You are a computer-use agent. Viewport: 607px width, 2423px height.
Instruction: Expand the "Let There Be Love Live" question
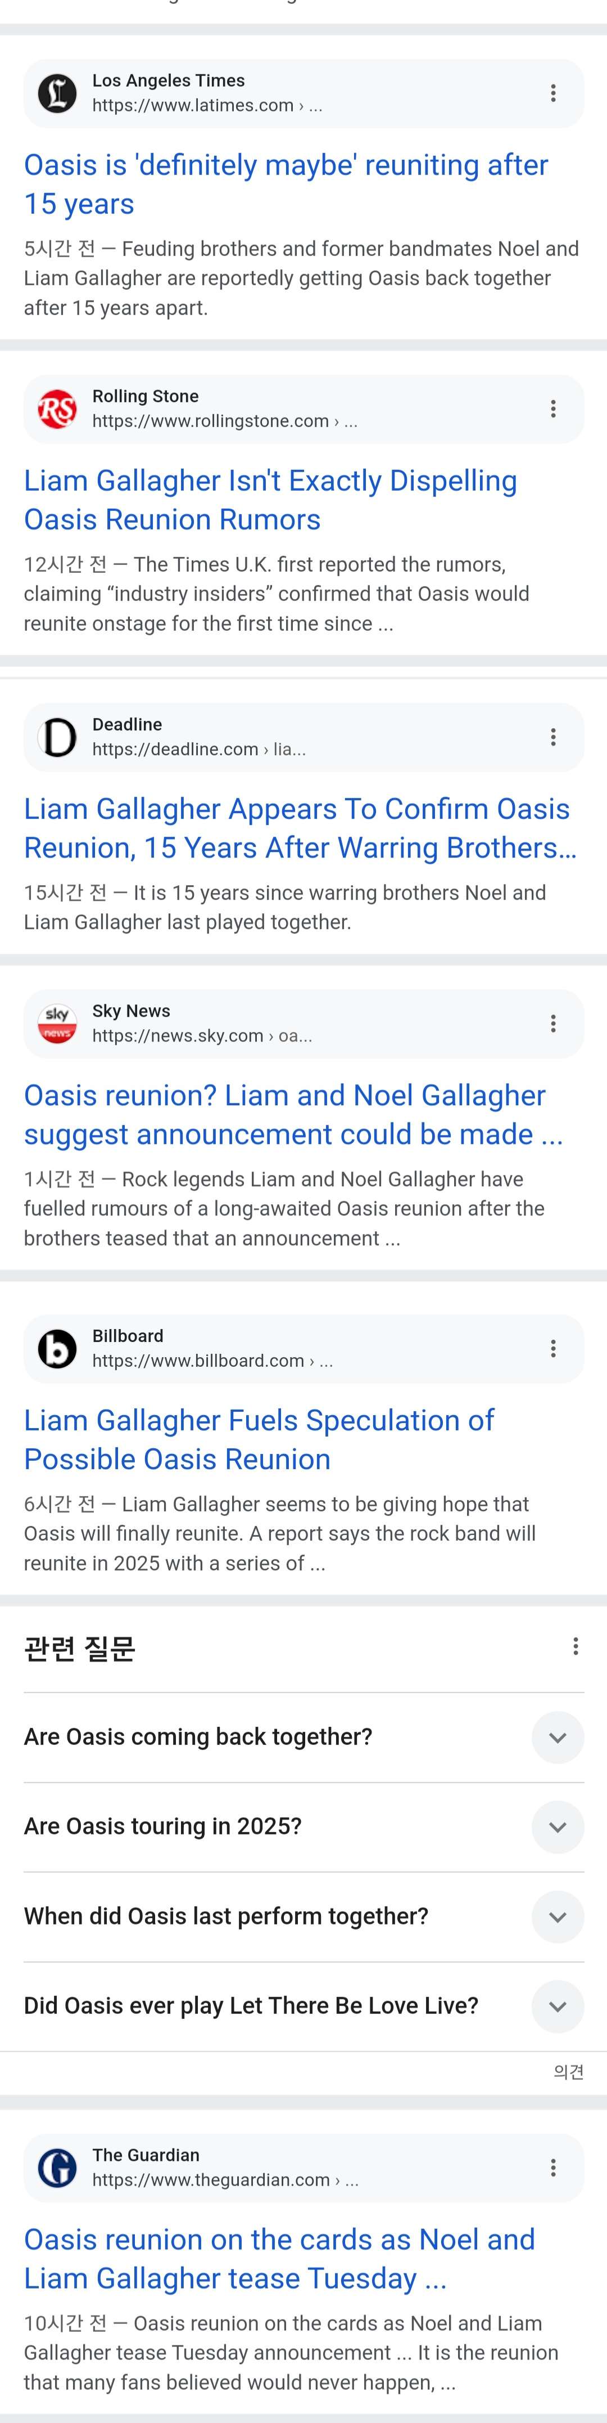coord(557,2006)
